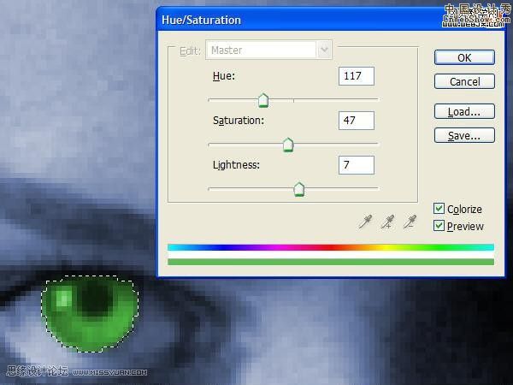Click the green selected iris in image
Viewport: 513px width, 385px height.
90,314
